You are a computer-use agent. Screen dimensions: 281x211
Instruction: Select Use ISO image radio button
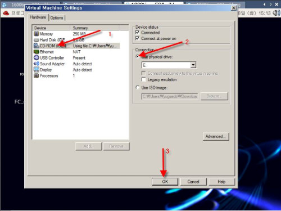pos(138,87)
